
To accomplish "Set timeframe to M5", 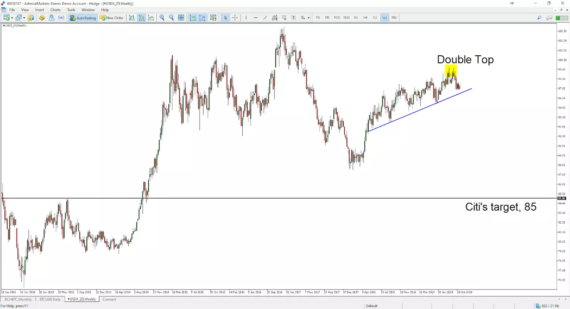I will [327, 18].
